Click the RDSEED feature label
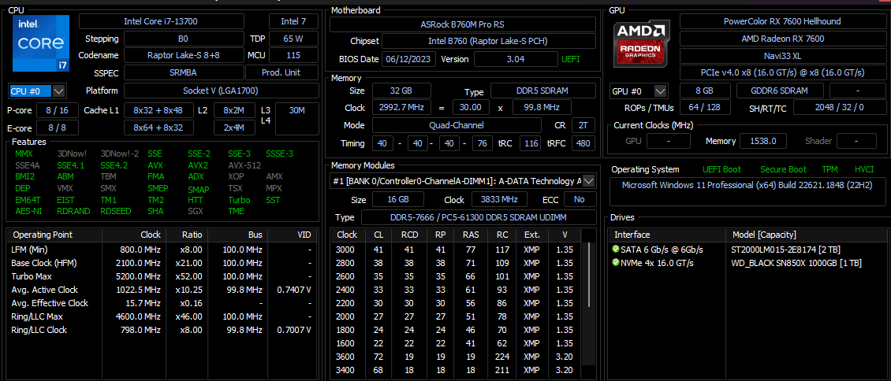Image resolution: width=891 pixels, height=381 pixels. point(116,211)
